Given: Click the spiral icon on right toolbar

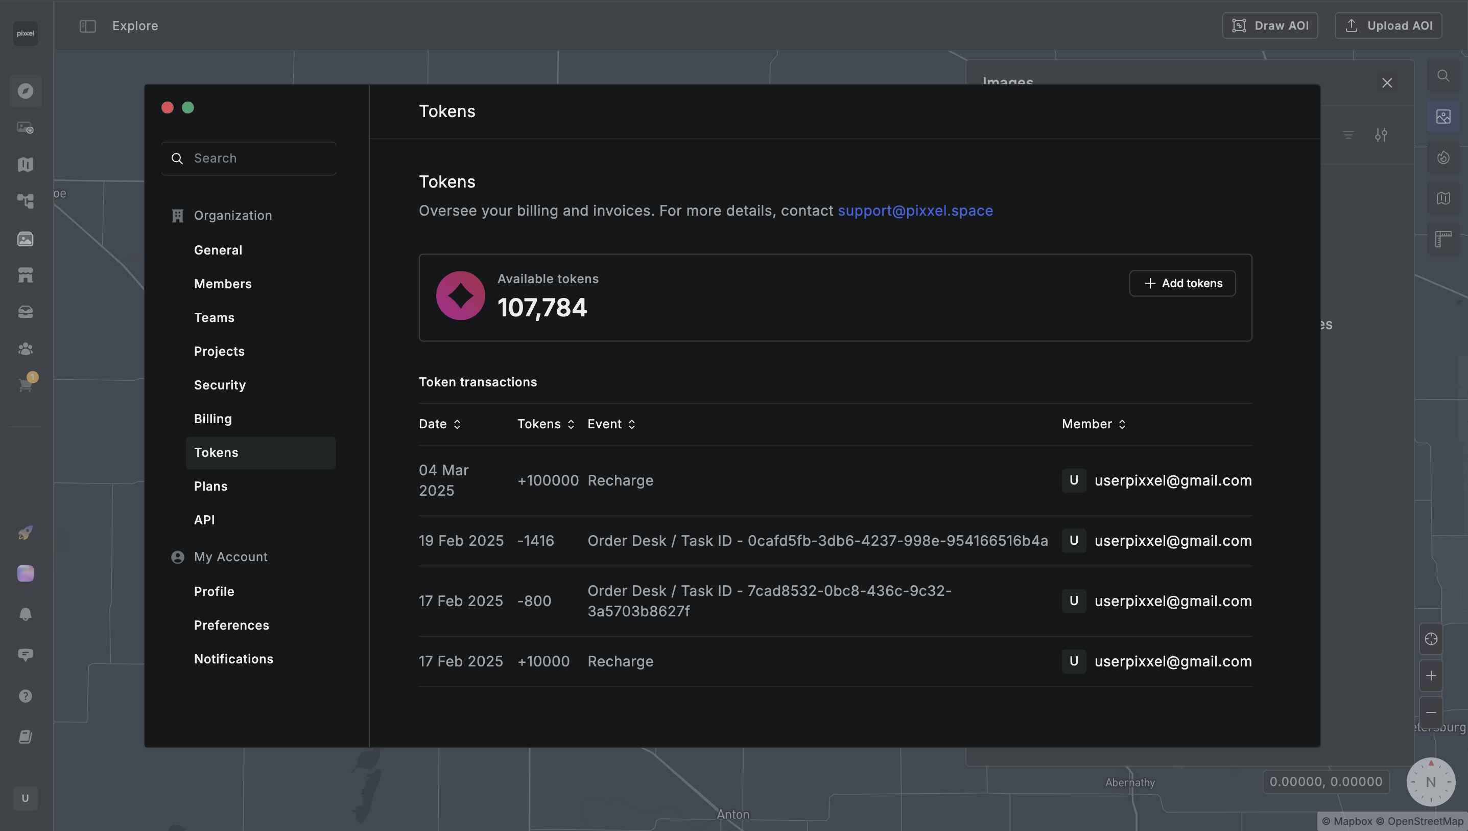Looking at the screenshot, I should pyautogui.click(x=1443, y=157).
